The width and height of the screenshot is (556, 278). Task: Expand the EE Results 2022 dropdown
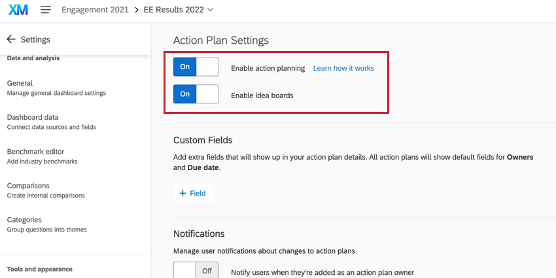point(209,10)
